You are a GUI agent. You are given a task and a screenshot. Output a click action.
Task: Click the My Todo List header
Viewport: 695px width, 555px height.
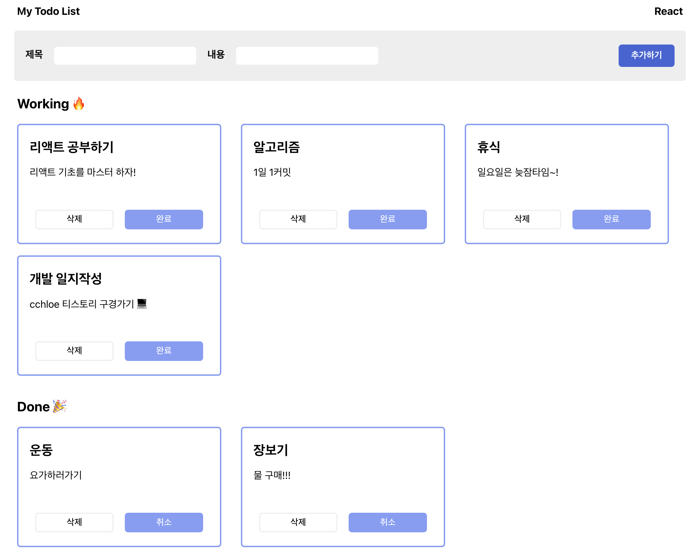pos(48,11)
